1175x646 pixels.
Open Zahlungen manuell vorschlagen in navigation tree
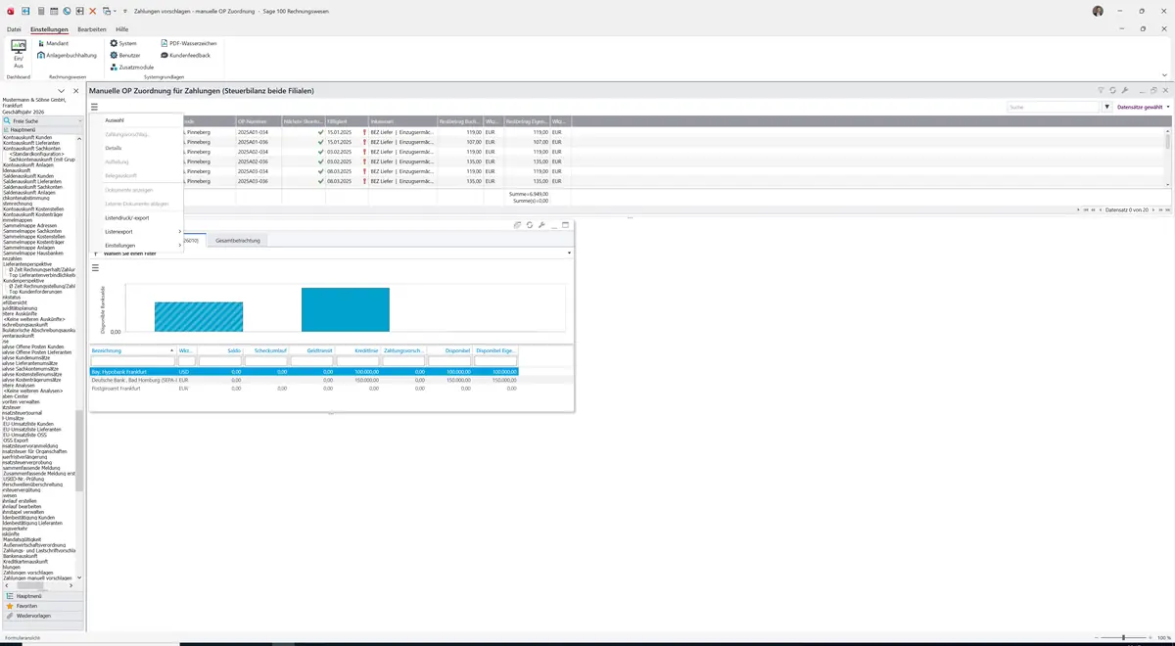tap(35, 578)
